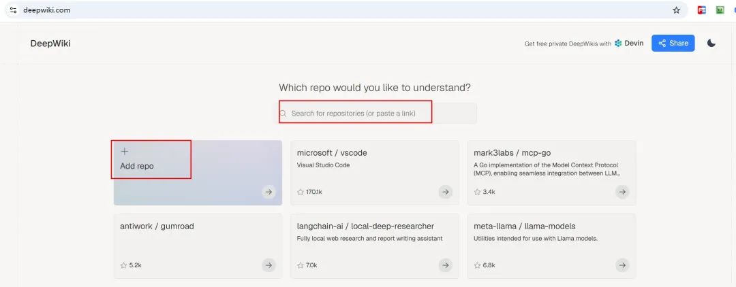Click the plus icon on Add repo card

pyautogui.click(x=125, y=151)
